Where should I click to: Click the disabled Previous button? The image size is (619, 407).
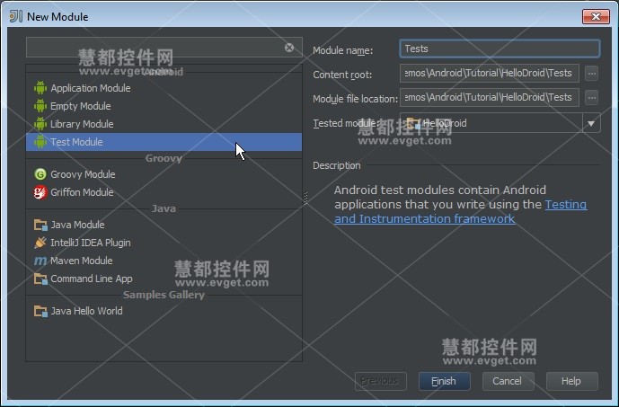tap(380, 381)
